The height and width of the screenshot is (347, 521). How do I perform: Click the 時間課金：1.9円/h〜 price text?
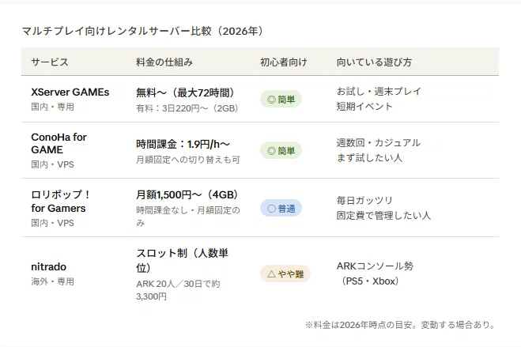[183, 144]
